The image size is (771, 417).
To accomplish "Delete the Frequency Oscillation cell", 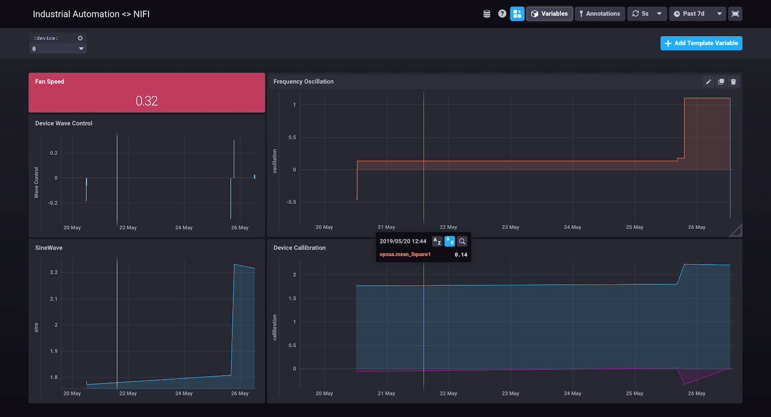I will 733,82.
